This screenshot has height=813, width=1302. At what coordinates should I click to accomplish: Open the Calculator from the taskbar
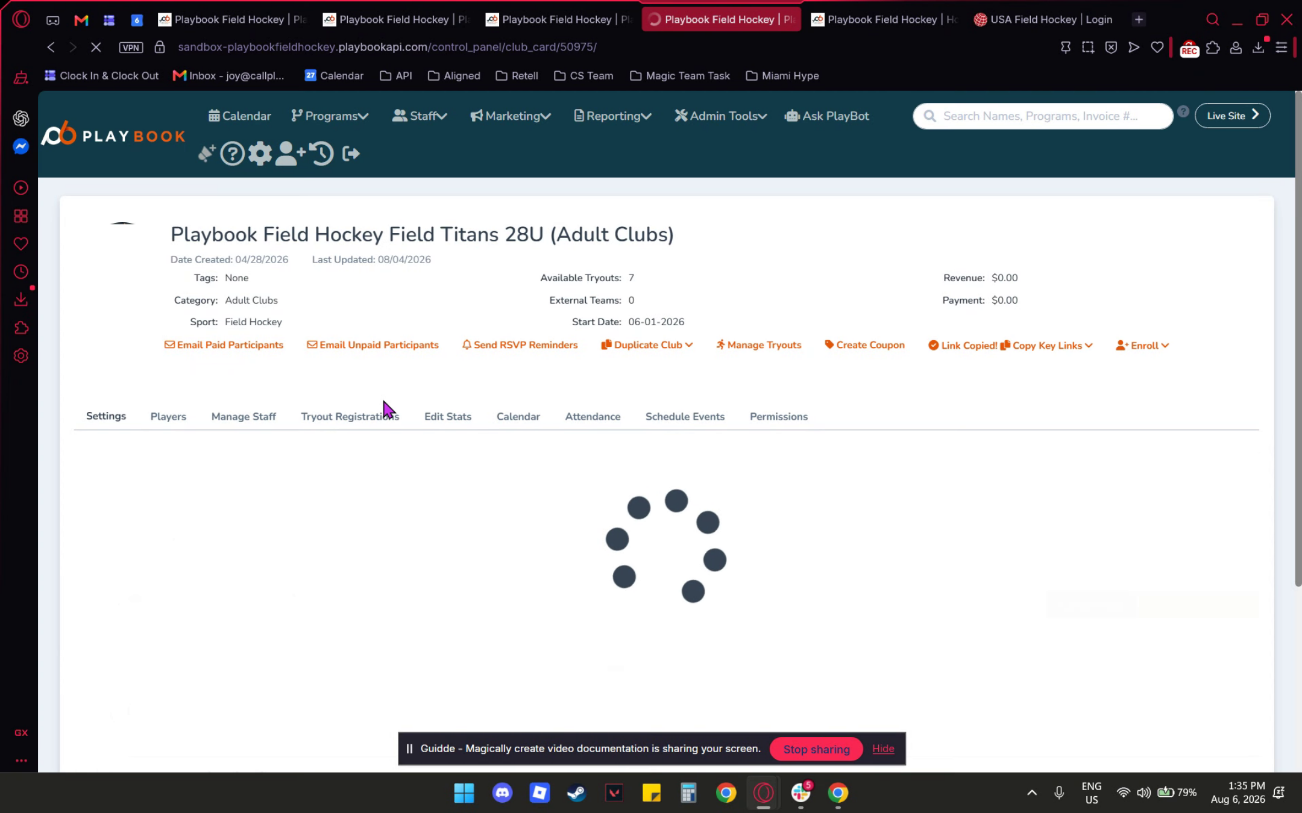coord(688,793)
